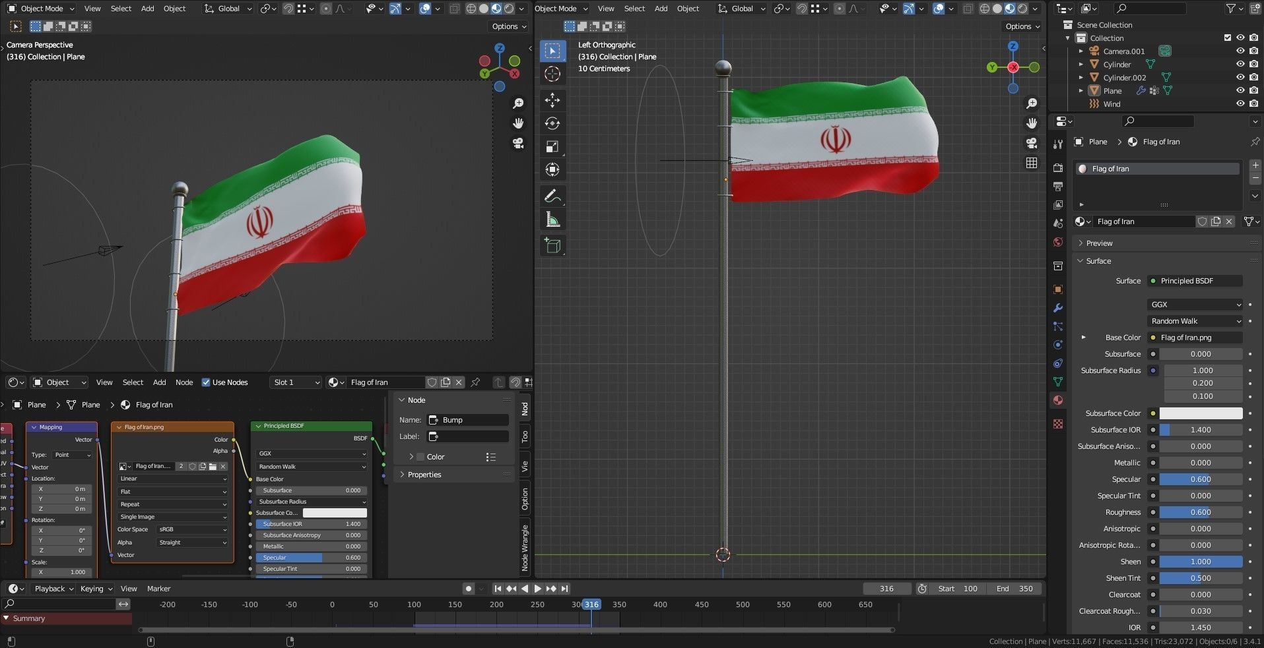Hide the Plane object via eye icon
1264x648 pixels.
click(x=1240, y=91)
